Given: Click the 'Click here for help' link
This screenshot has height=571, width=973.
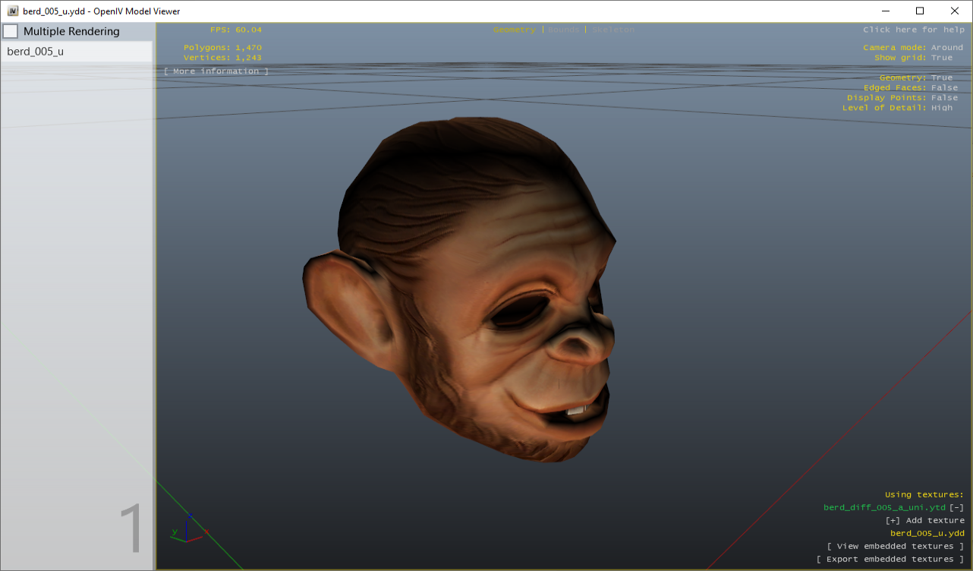Looking at the screenshot, I should 913,30.
